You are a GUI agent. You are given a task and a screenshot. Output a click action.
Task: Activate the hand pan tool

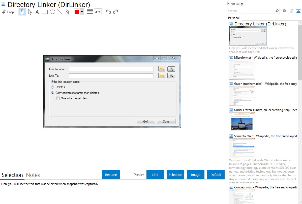pyautogui.click(x=22, y=12)
